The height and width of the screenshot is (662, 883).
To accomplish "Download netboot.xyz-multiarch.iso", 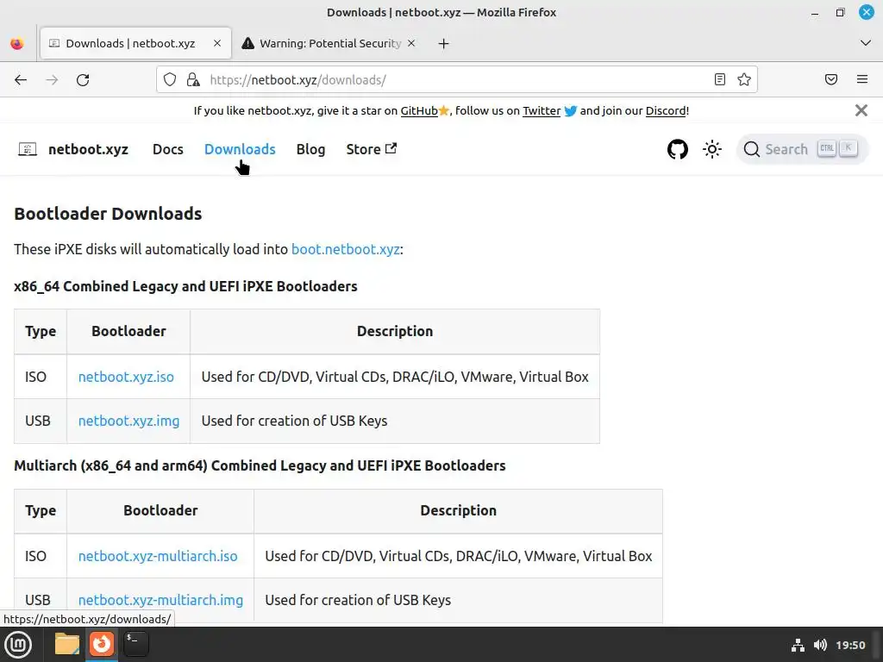I will pos(158,556).
